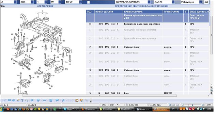The height and width of the screenshot is (136, 218).
Task: Click bolt part N 105 607 01
Action: point(109,93)
